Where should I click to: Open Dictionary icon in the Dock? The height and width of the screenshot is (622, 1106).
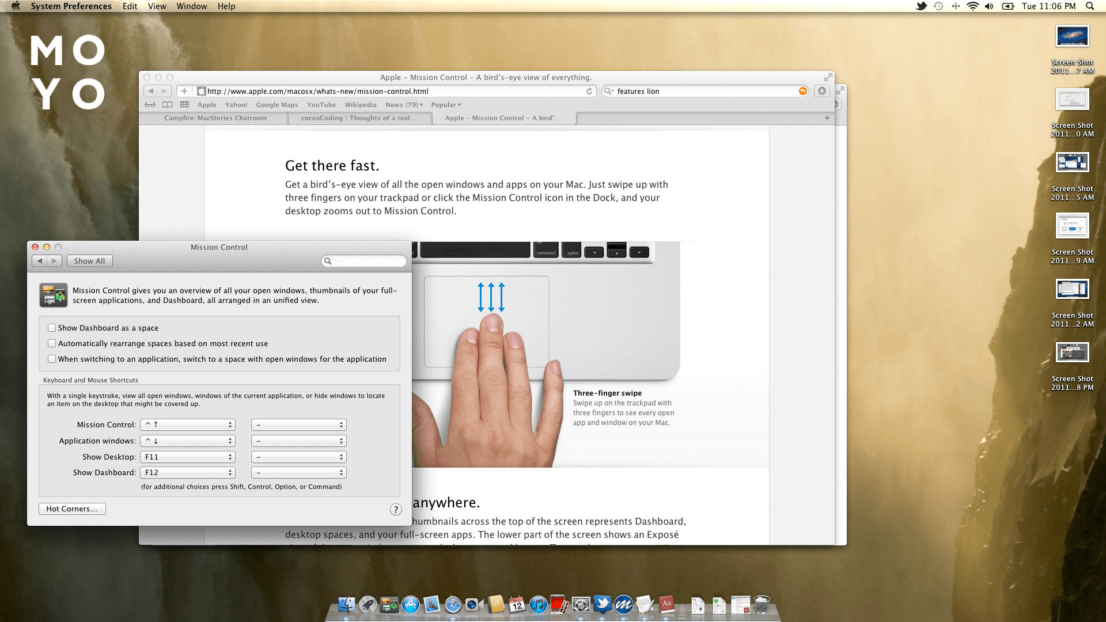tap(666, 605)
